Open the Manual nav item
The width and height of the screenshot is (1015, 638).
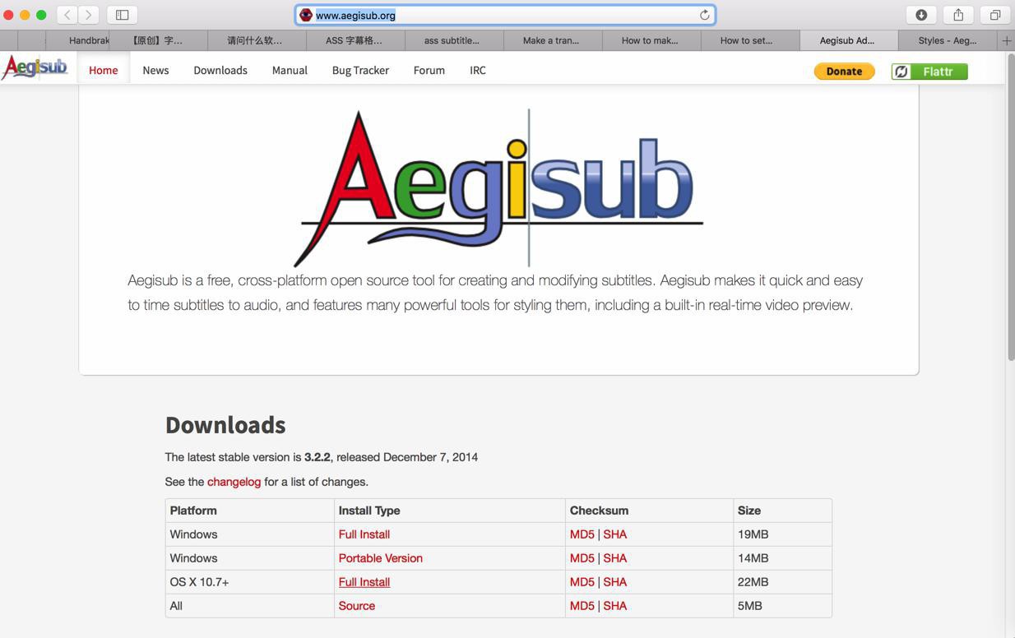290,70
